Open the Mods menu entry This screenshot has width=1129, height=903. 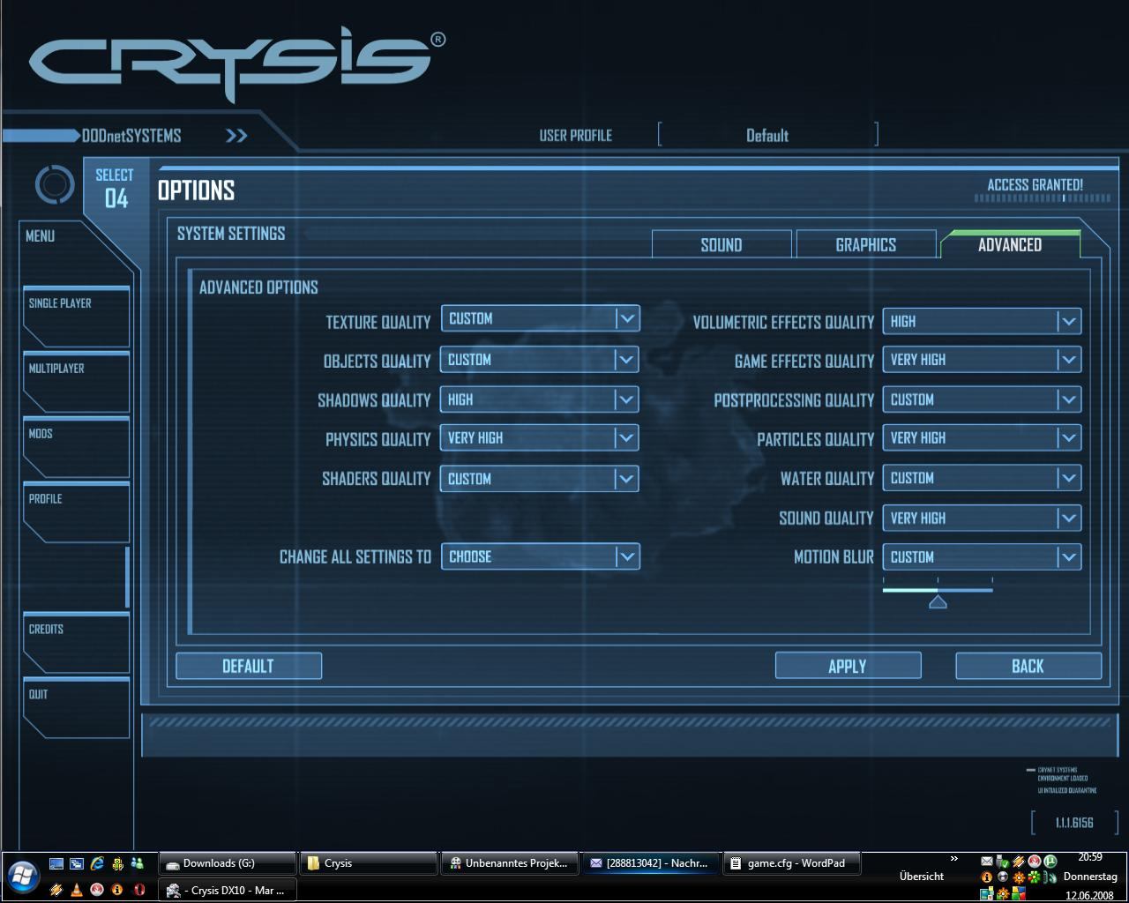point(76,446)
